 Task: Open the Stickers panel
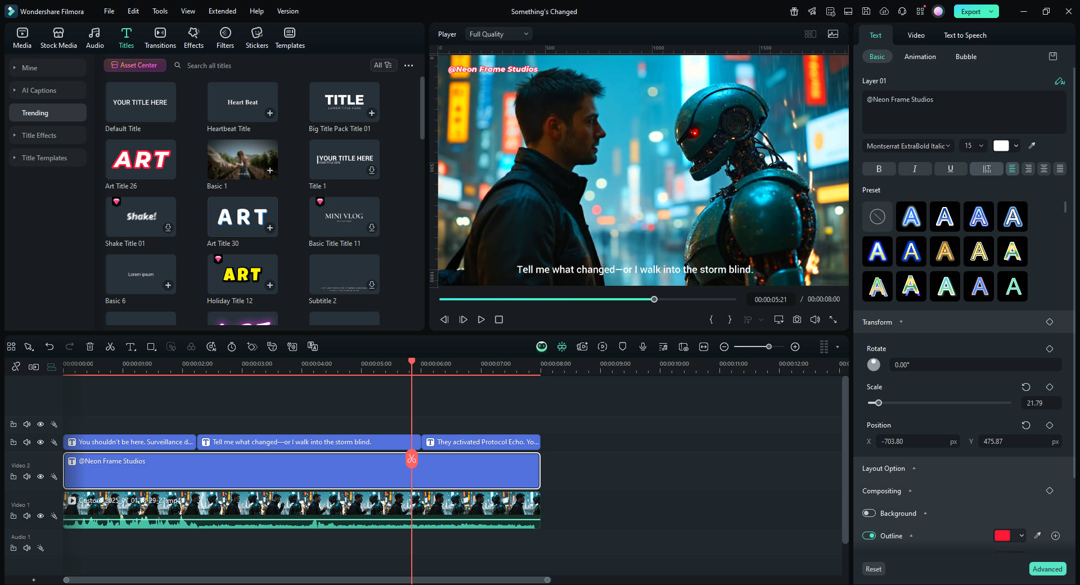[256, 38]
